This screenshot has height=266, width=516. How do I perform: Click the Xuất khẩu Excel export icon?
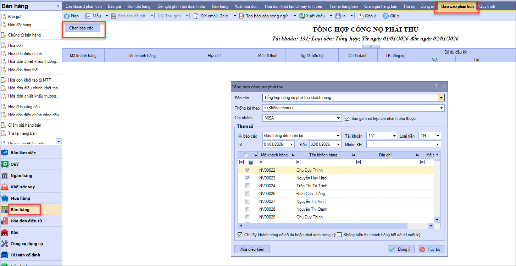coord(301,16)
